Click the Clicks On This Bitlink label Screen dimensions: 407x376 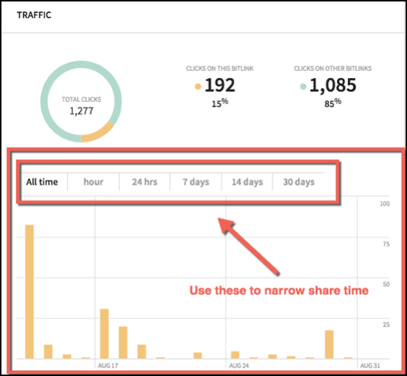(x=220, y=68)
